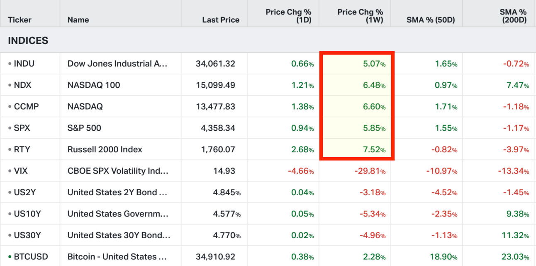Select United States 30Y Bond name

click(119, 235)
